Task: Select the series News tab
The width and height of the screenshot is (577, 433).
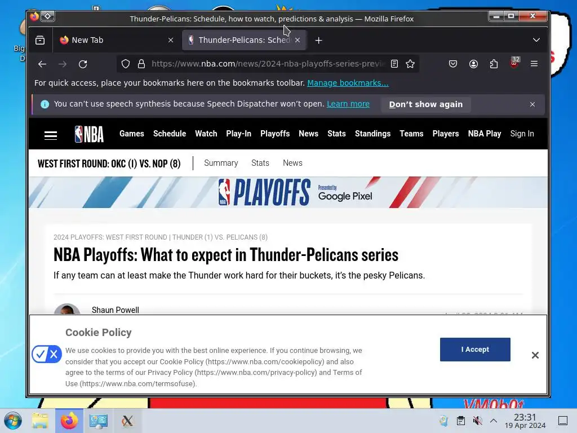Action: pyautogui.click(x=292, y=163)
